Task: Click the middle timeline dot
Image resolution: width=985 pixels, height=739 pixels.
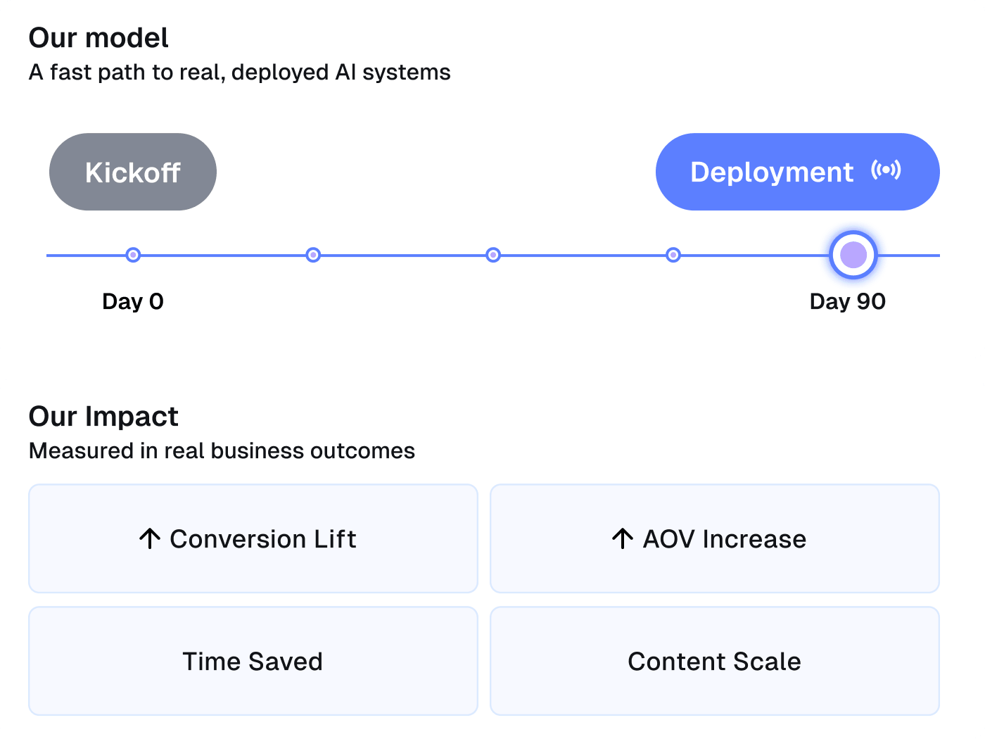Action: pos(493,255)
